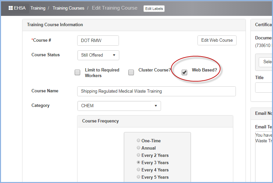Choose Every 2 Years frequency

pos(138,155)
